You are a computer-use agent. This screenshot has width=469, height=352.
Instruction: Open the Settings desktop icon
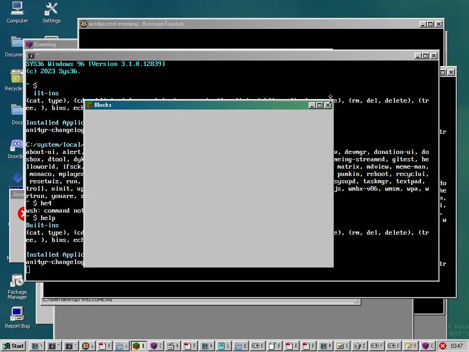(51, 12)
